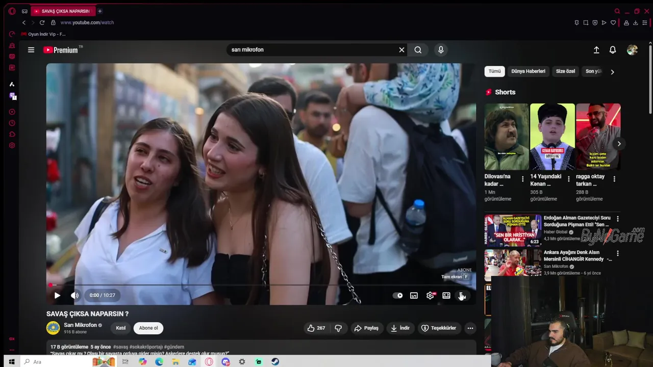This screenshot has height=367, width=653.
Task: Dislike the video
Action: click(338, 328)
